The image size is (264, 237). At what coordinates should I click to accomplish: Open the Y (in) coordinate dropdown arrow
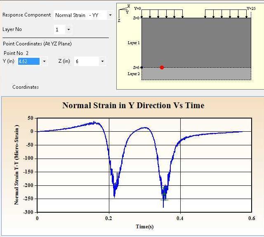click(x=44, y=61)
